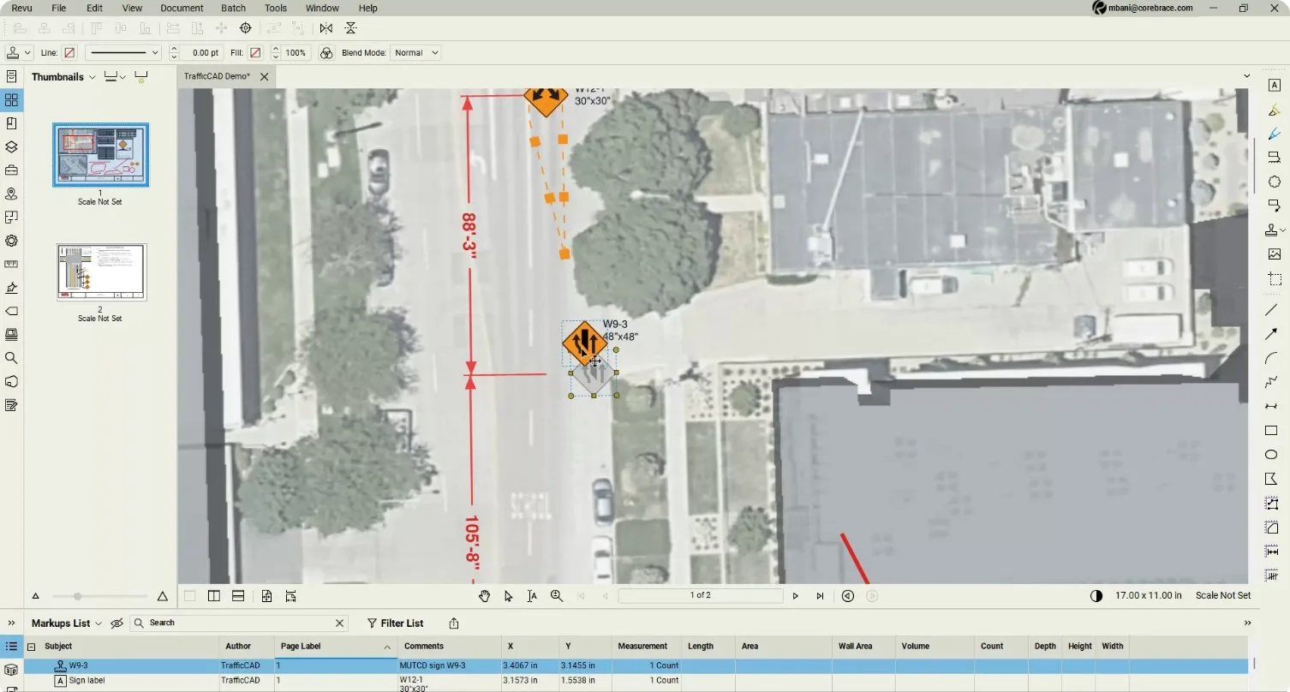Select the Dimension tool in right toolbar
The width and height of the screenshot is (1290, 692).
point(1271,406)
